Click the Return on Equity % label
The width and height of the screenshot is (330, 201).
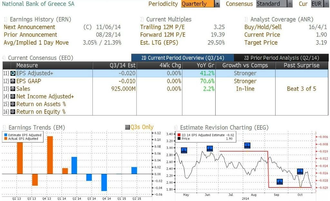[41, 112]
